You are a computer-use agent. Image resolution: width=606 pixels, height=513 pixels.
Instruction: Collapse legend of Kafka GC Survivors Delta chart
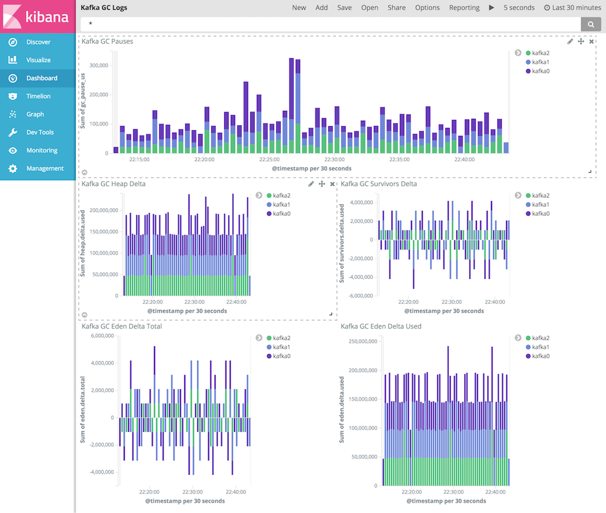pyautogui.click(x=518, y=195)
